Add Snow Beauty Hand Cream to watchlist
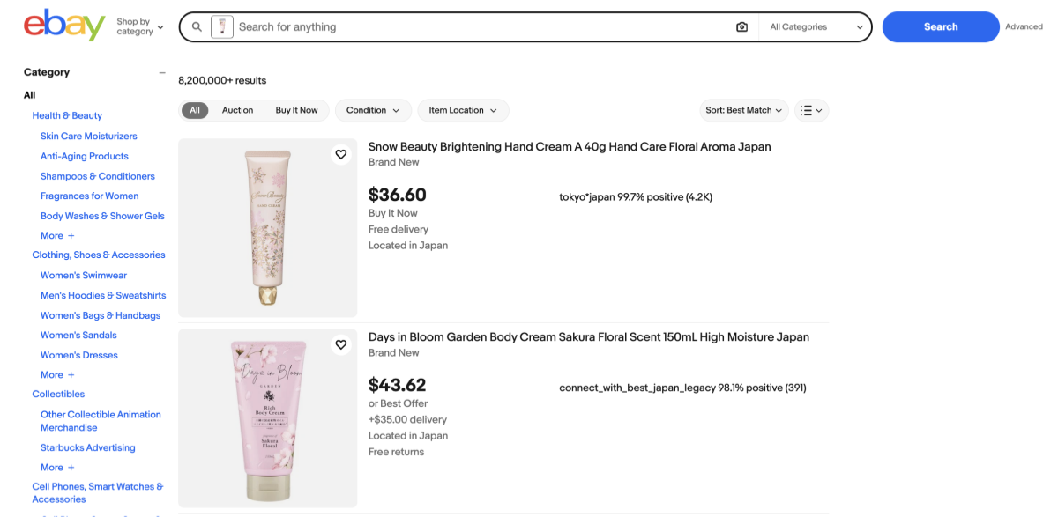 341,154
